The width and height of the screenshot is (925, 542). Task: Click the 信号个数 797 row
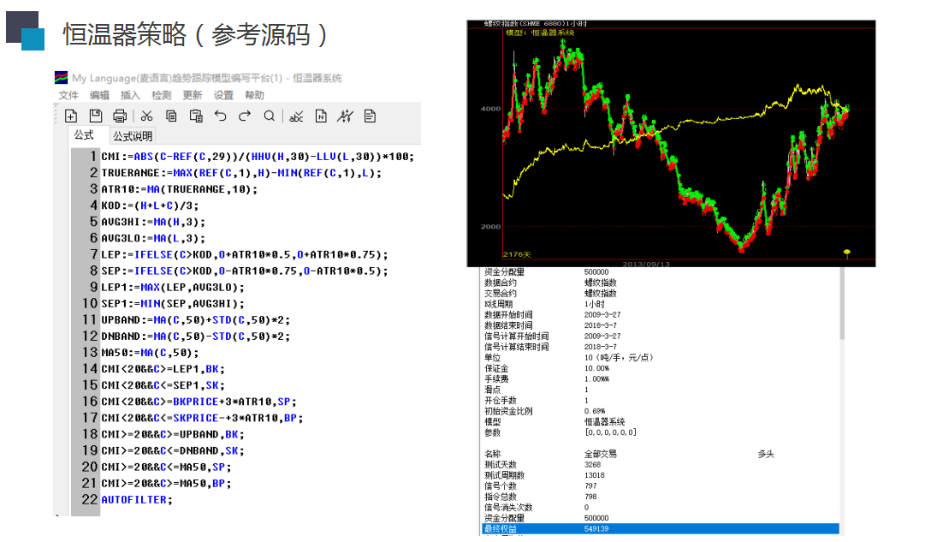[x=541, y=485]
